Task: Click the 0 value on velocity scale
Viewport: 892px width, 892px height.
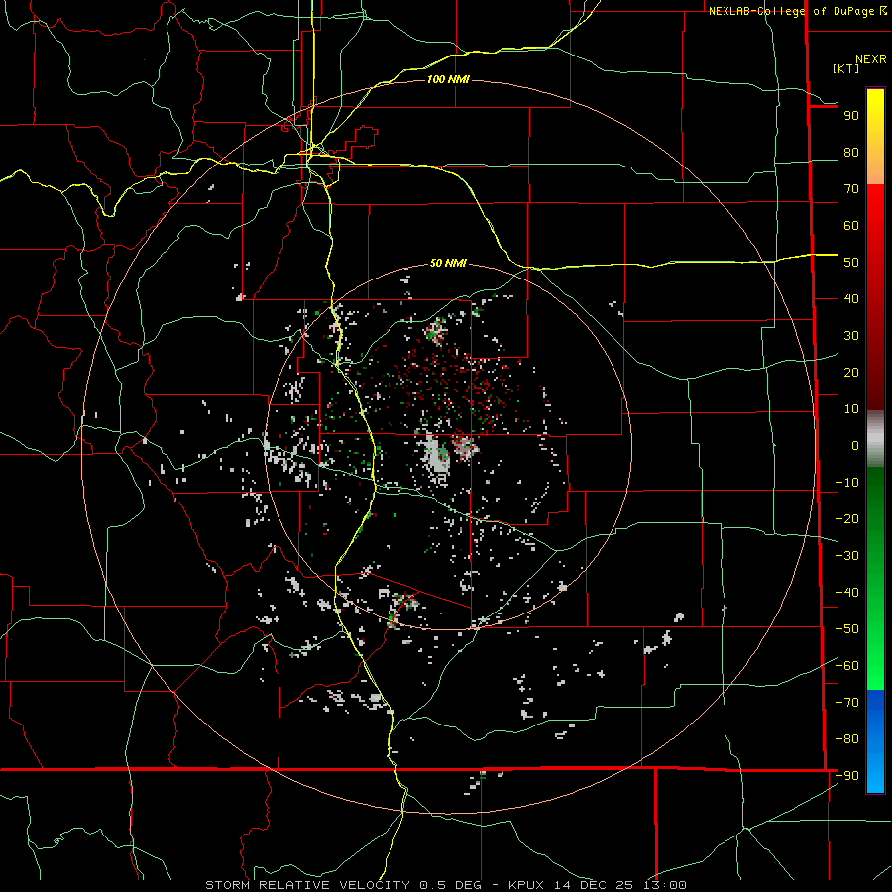Action: [x=855, y=446]
